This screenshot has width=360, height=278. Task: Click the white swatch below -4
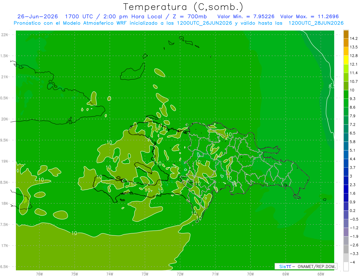point(346,267)
